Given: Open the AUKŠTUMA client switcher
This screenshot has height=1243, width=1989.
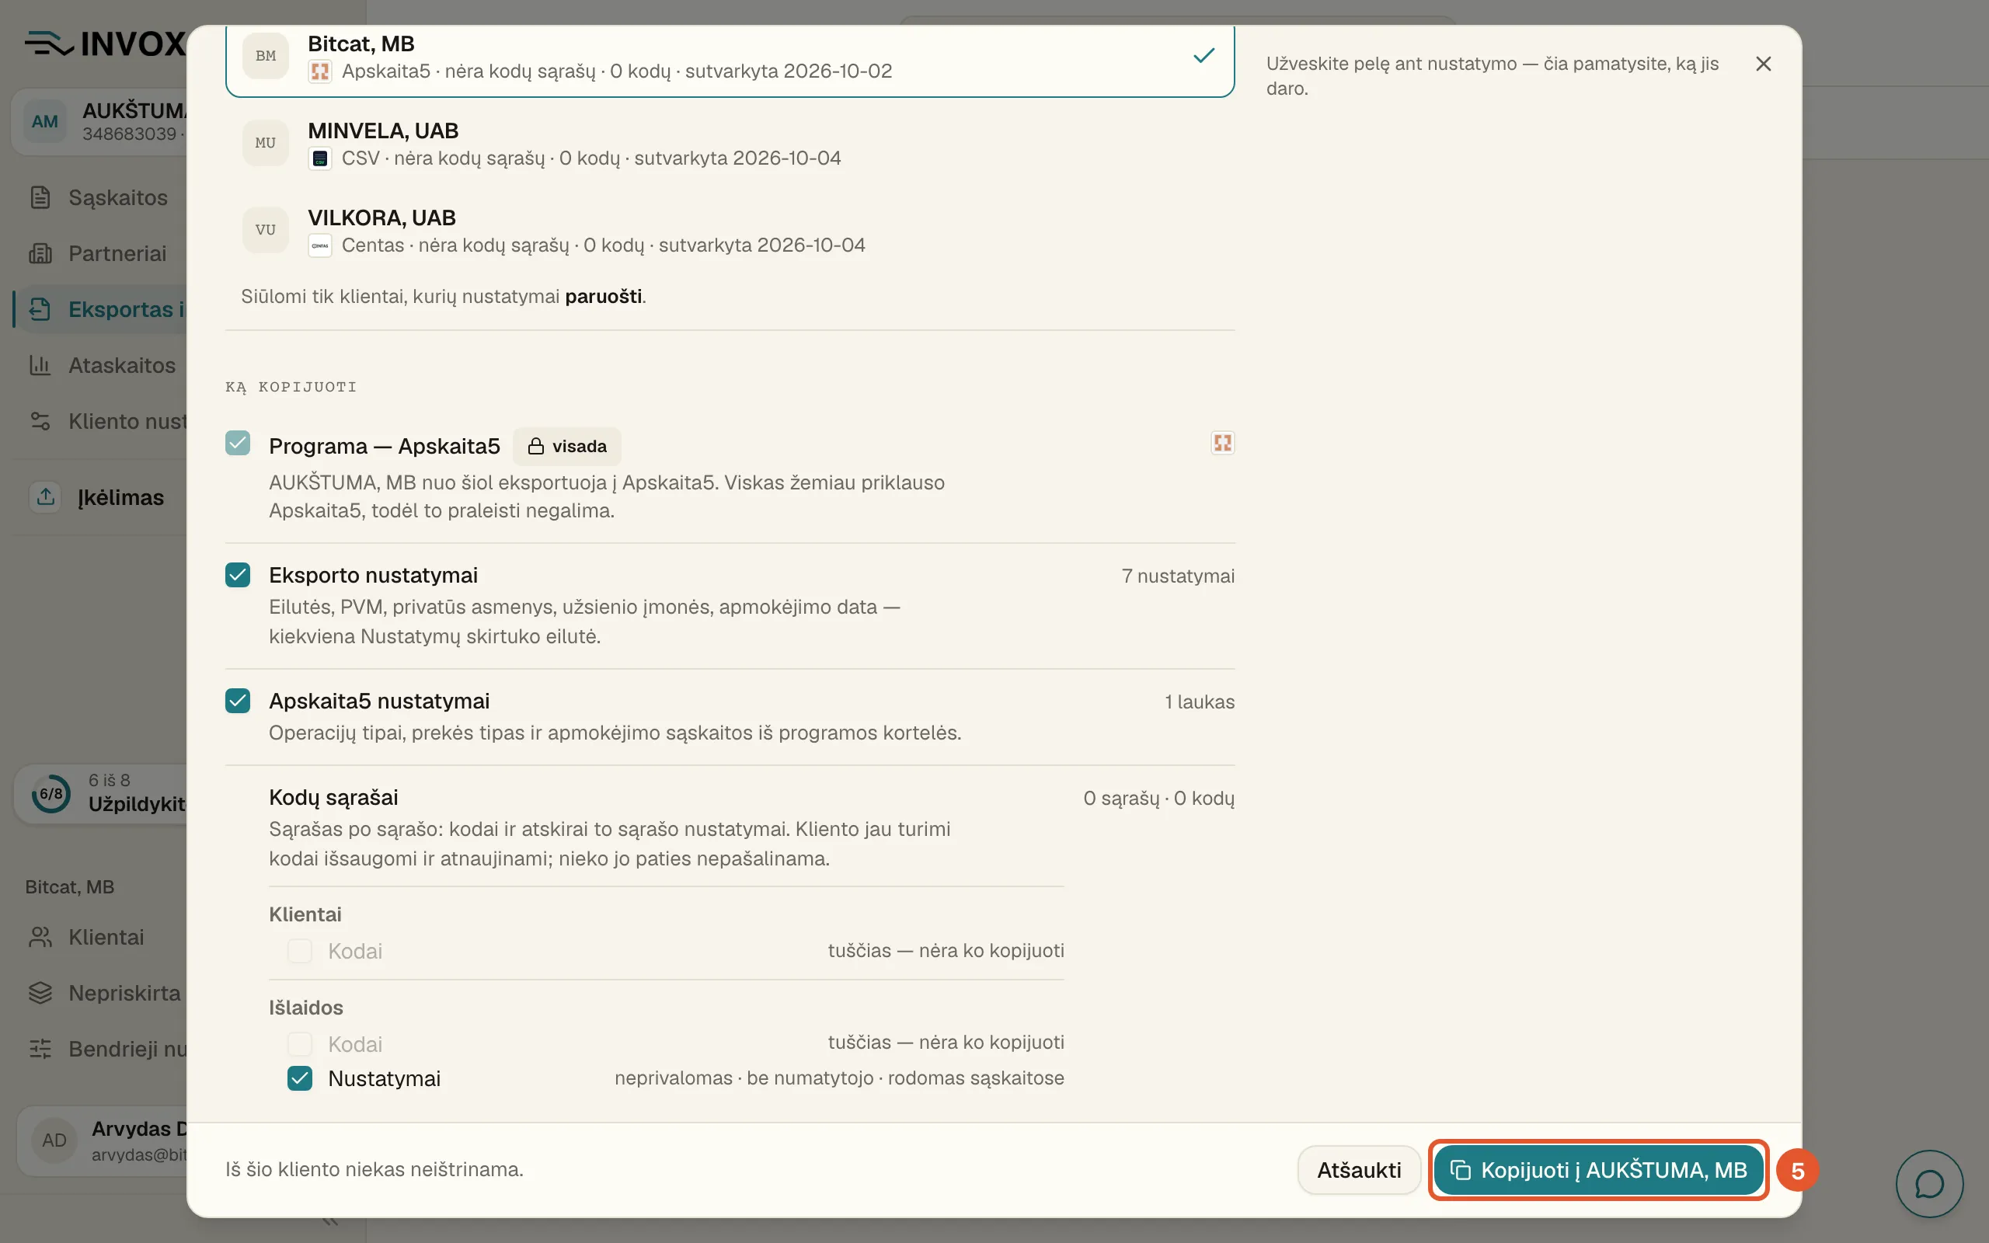Looking at the screenshot, I should (100, 122).
